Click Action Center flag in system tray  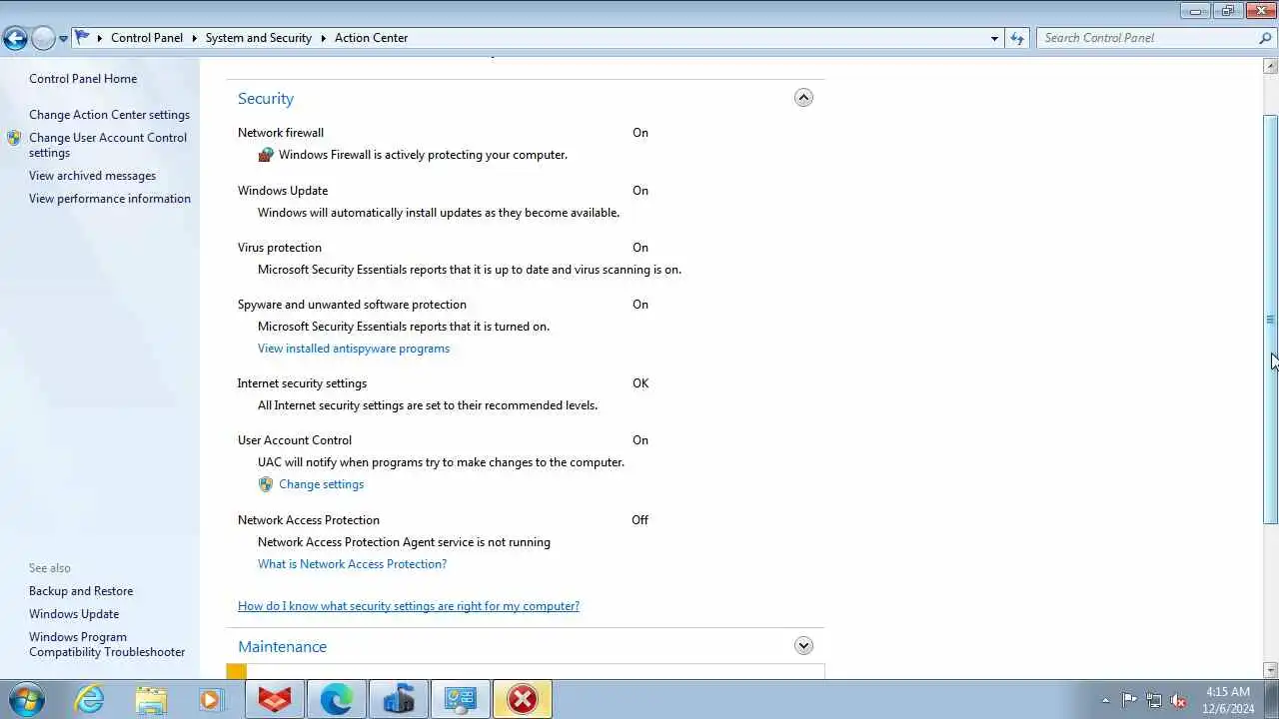[1129, 700]
